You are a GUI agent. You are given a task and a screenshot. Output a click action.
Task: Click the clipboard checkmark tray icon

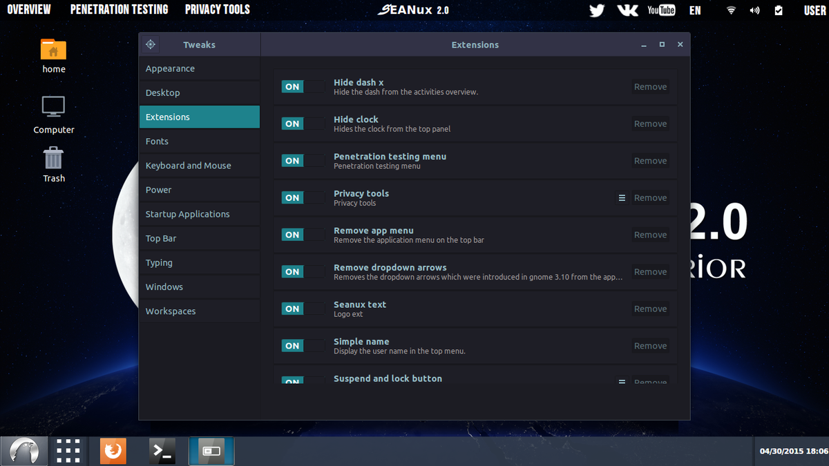(779, 10)
